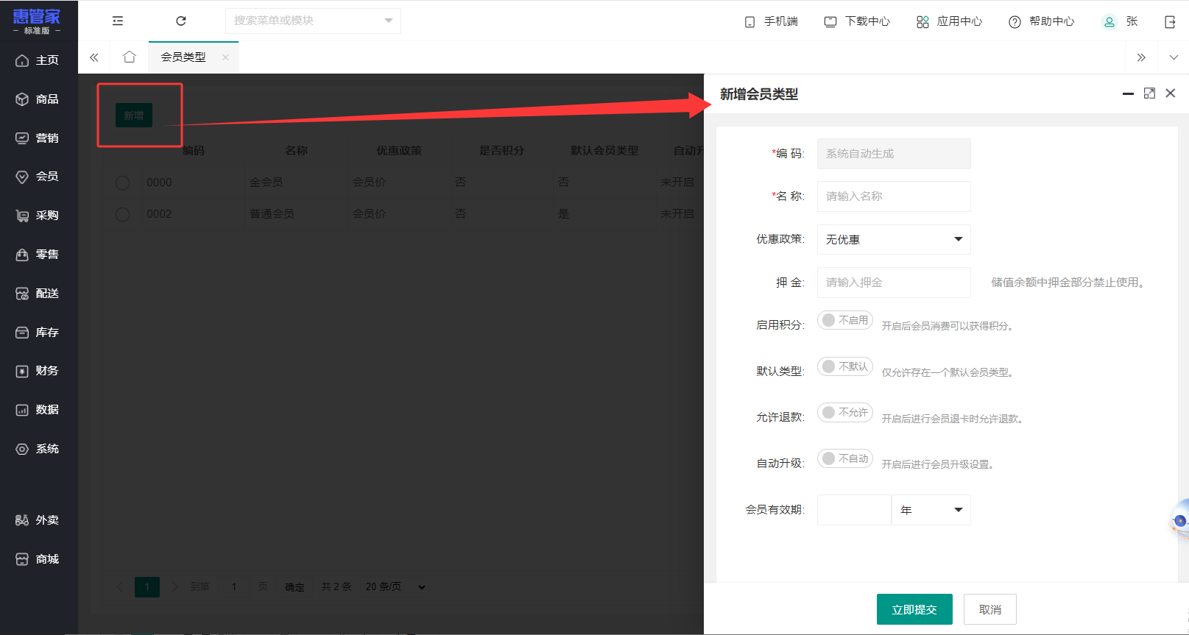Click the 新增 add button
Viewport: 1189px width, 635px height.
point(134,116)
